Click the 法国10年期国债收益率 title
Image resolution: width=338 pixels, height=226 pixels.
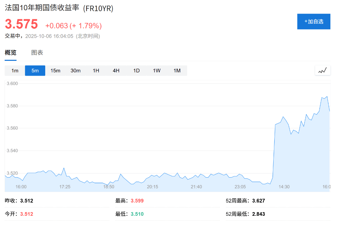(42, 8)
